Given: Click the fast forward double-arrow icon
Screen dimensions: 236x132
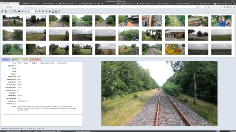Looking at the screenshot, I should (x=50, y=11).
